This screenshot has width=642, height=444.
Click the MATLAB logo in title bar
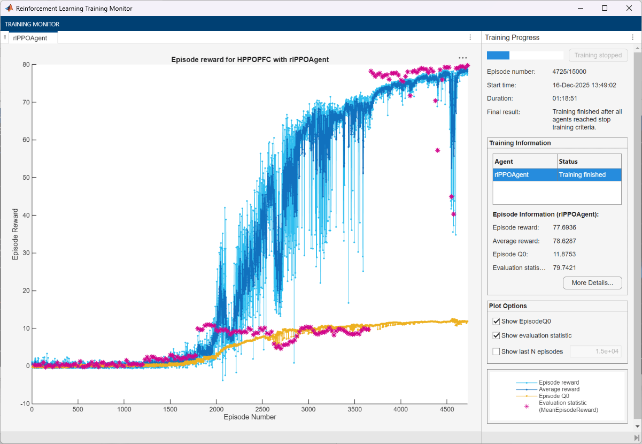pyautogui.click(x=9, y=8)
